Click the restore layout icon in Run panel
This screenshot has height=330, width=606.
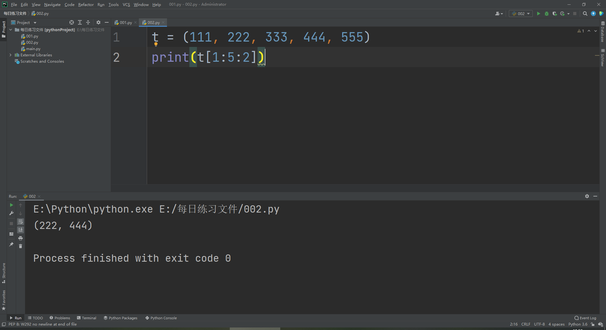pos(11,234)
